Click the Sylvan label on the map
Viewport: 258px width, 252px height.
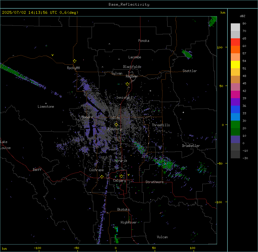[117, 73]
